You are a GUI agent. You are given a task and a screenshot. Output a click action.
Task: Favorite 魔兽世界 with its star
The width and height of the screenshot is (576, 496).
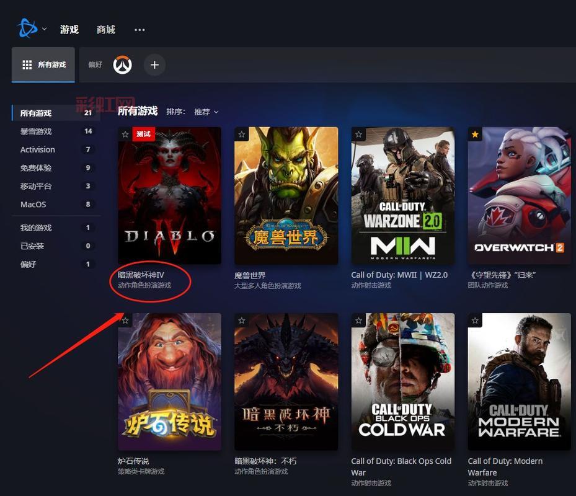pos(242,134)
